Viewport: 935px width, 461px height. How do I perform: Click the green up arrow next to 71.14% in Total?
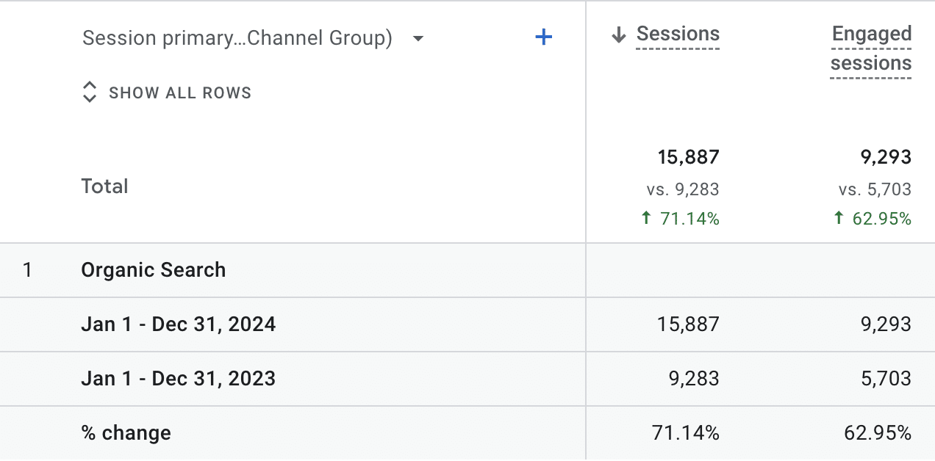pyautogui.click(x=647, y=218)
